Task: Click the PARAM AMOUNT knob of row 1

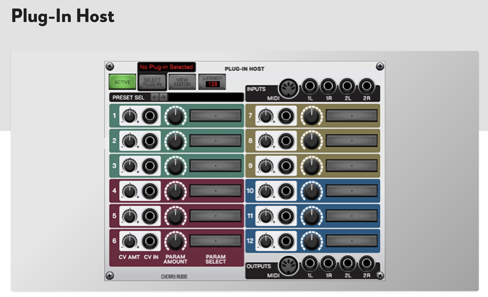Action: [175, 116]
